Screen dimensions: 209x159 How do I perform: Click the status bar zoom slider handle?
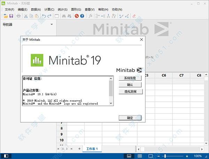click(x=165, y=156)
